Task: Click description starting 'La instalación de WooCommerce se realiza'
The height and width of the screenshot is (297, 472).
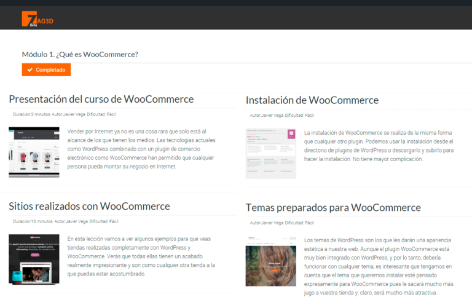Action: (379, 146)
